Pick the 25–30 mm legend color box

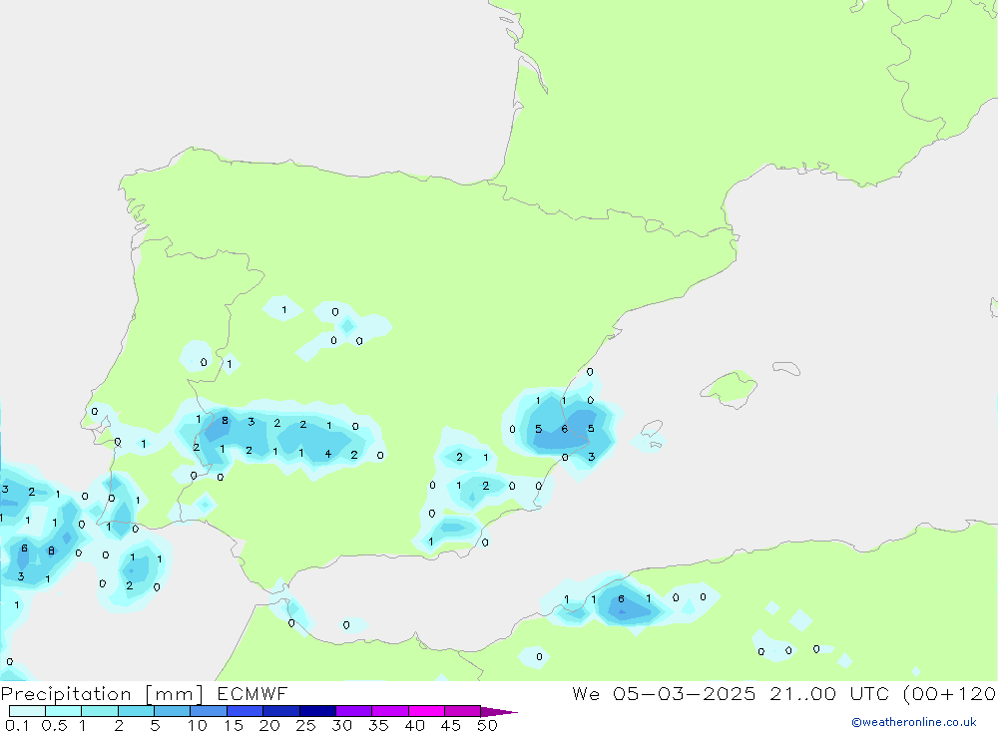coord(317,711)
